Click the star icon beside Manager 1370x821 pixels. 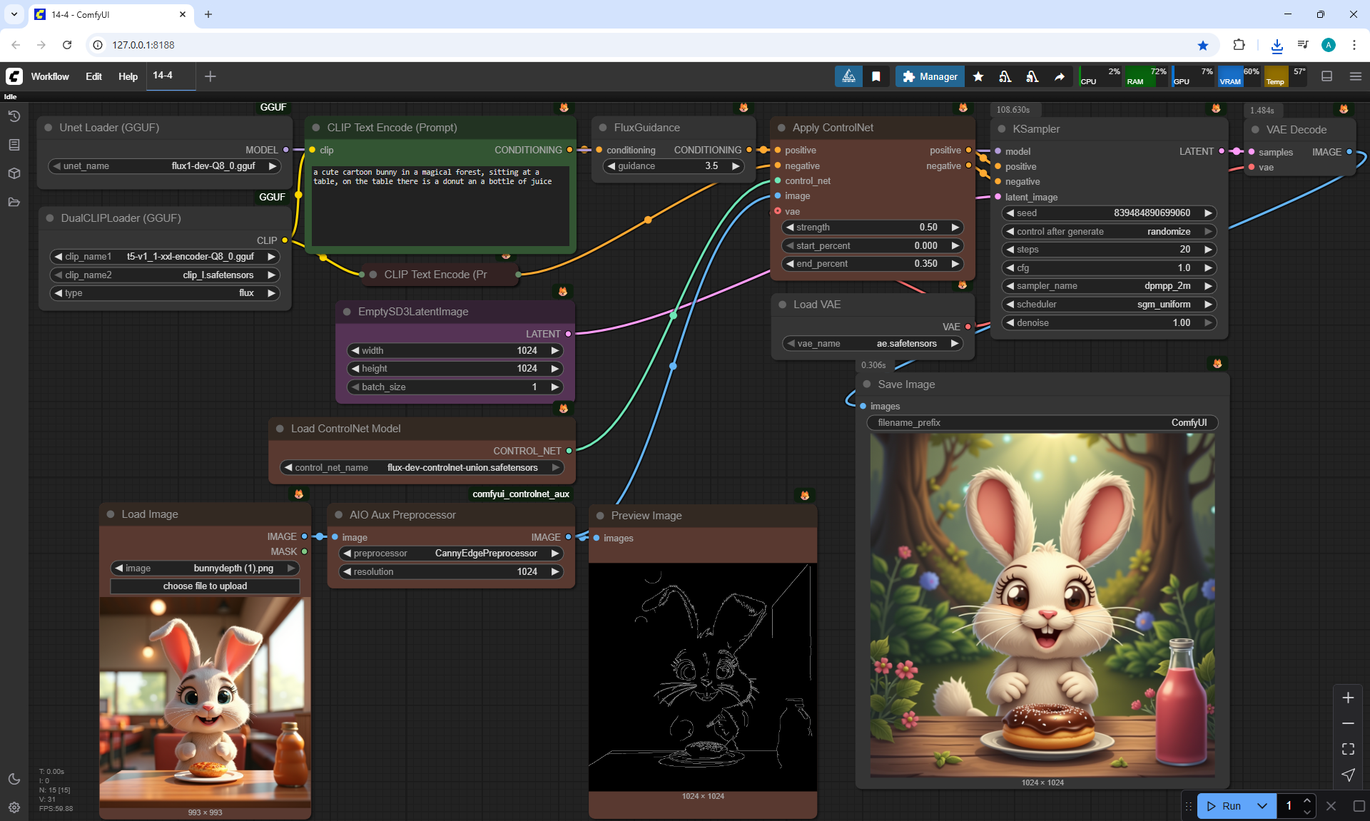(978, 76)
